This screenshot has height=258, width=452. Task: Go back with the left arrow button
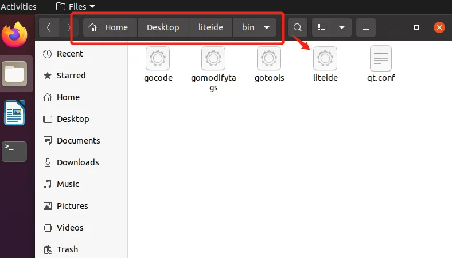point(49,27)
